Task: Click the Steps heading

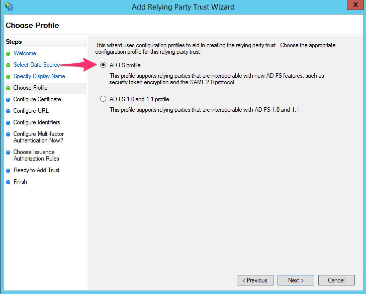Action: [14, 42]
